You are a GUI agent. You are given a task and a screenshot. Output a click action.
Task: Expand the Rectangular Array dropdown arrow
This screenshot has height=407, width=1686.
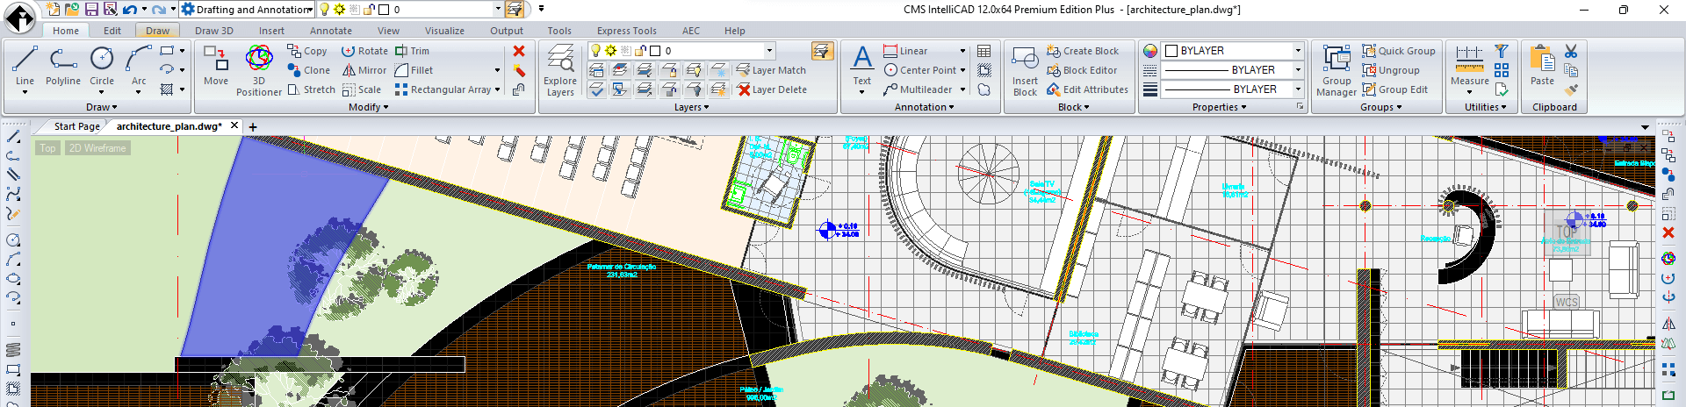tap(497, 89)
